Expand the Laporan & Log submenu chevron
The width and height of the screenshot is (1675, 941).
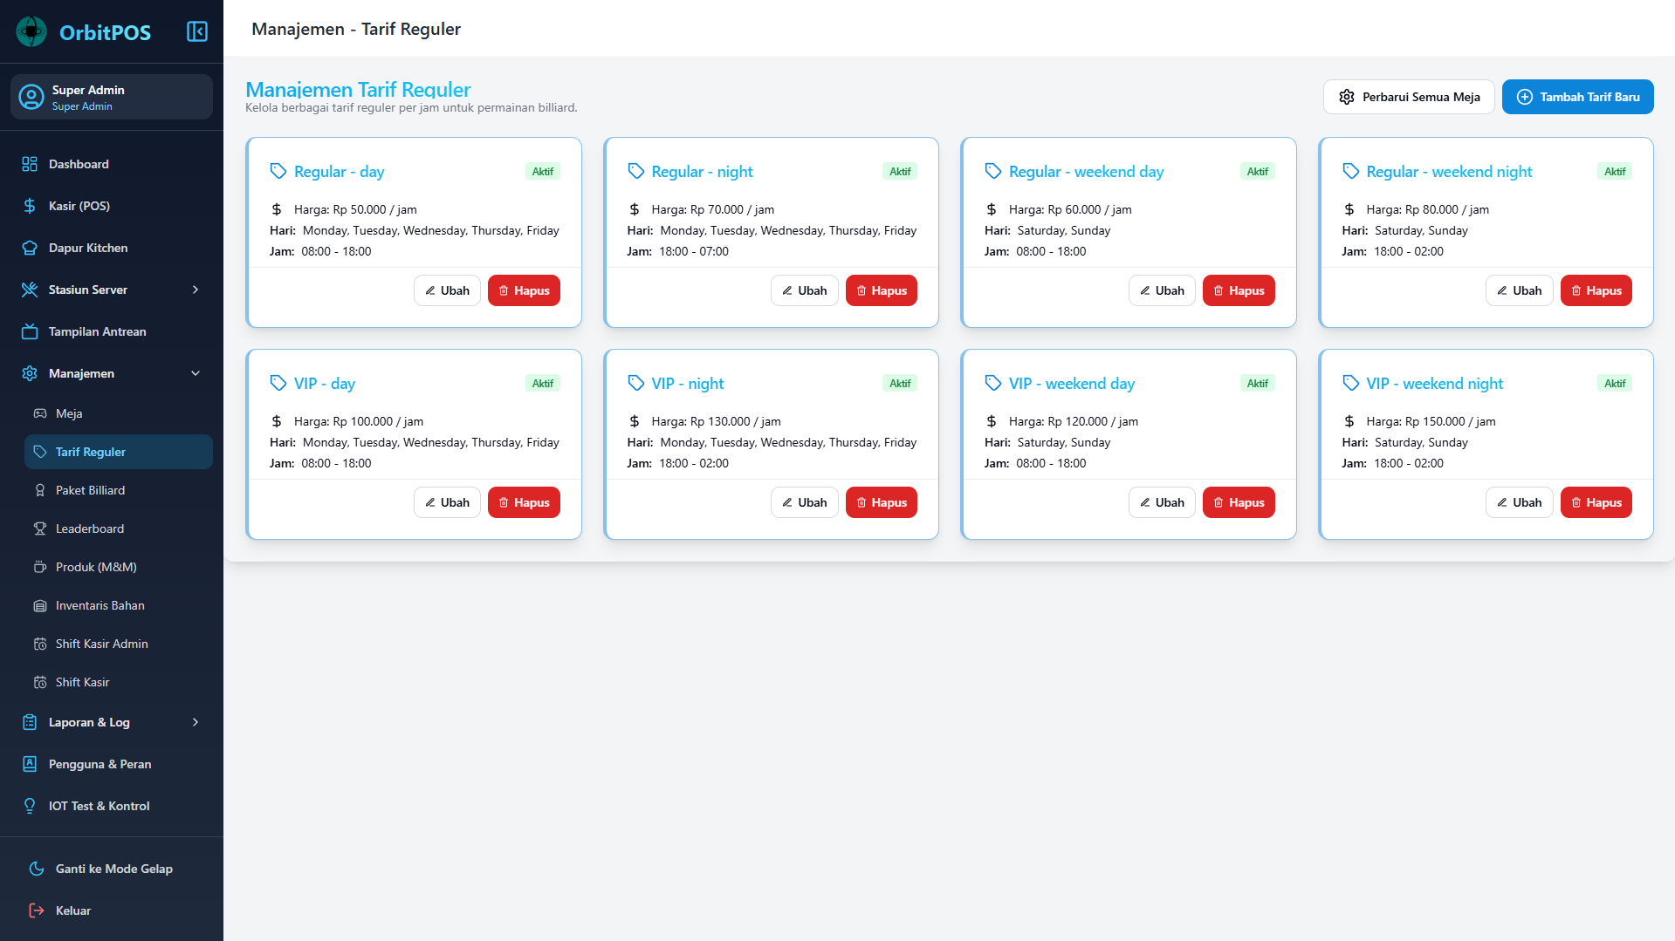click(x=196, y=722)
